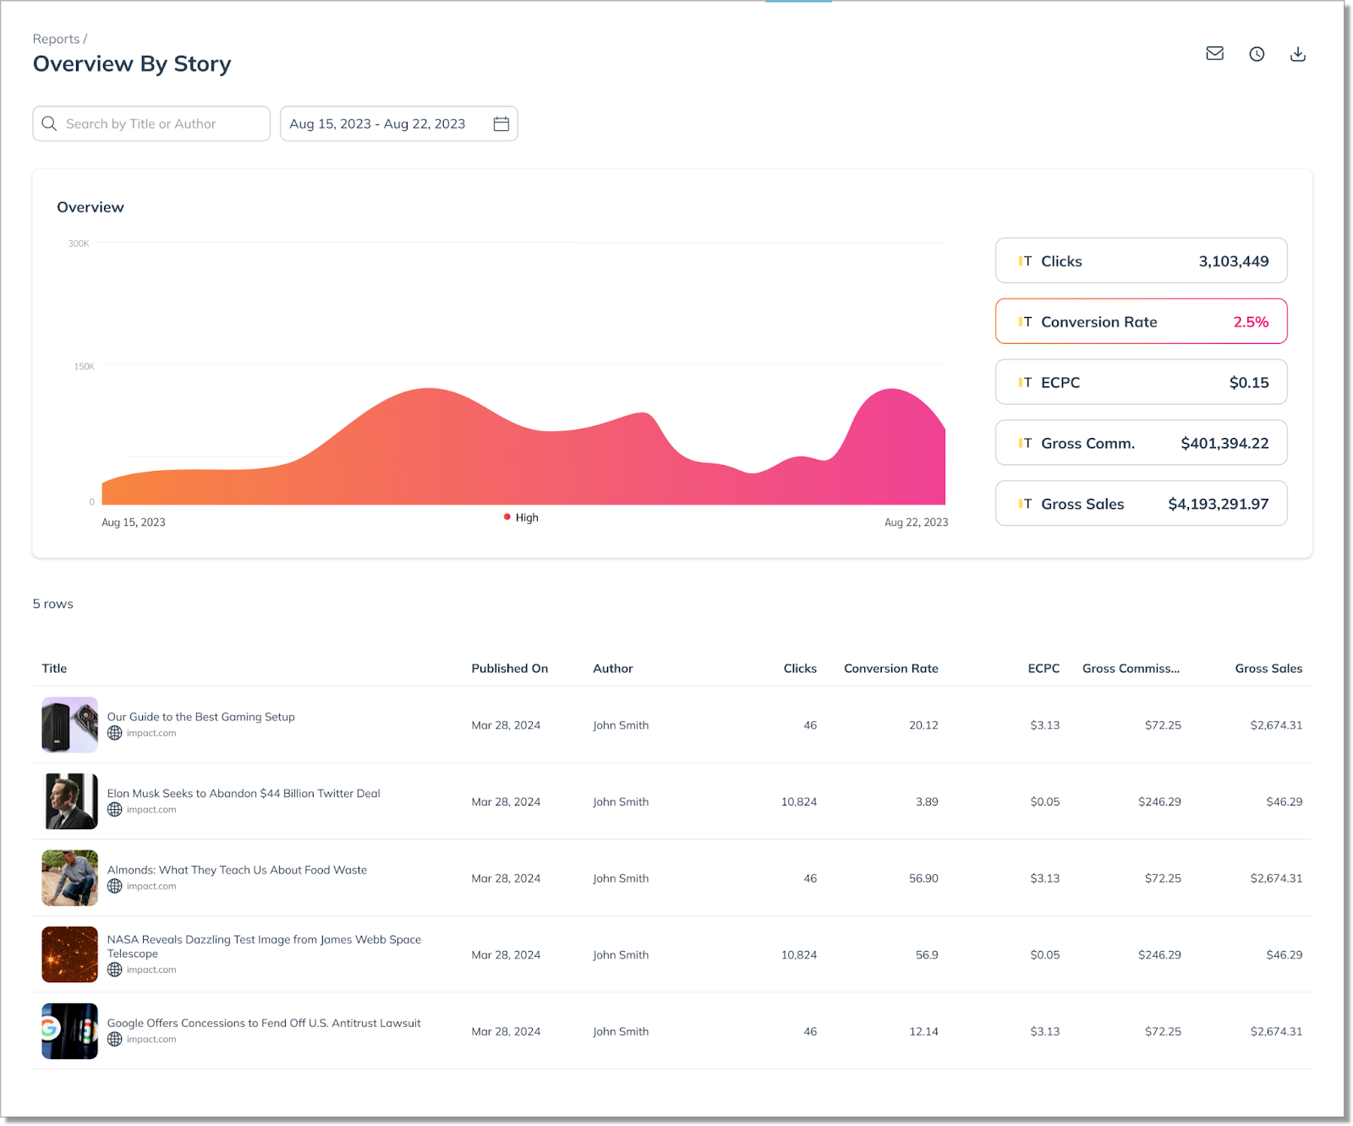Select the Gross Sales metric card
This screenshot has width=1353, height=1126.
point(1141,504)
